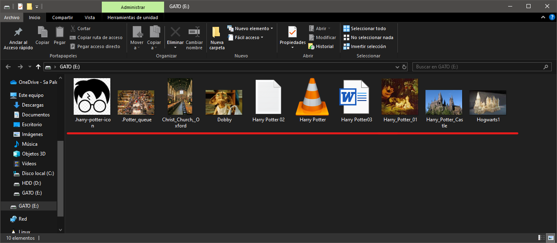This screenshot has width=557, height=243.
Task: Open Descargas in the navigation pane
Action: 33,105
